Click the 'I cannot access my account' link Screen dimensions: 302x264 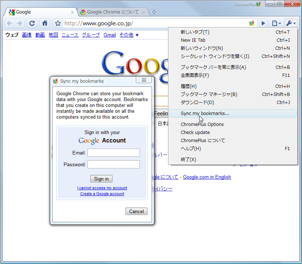[102, 188]
